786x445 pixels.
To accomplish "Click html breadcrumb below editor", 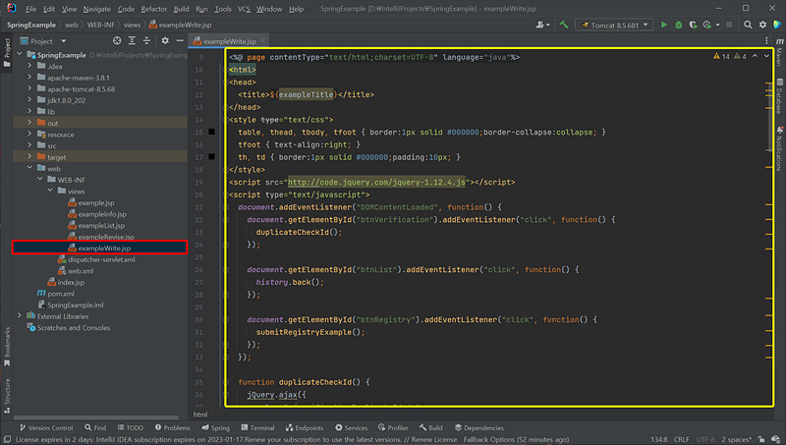I will (200, 415).
